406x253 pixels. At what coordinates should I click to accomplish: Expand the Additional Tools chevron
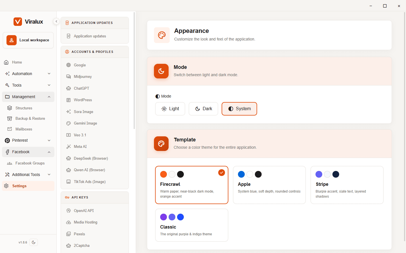[49, 175]
